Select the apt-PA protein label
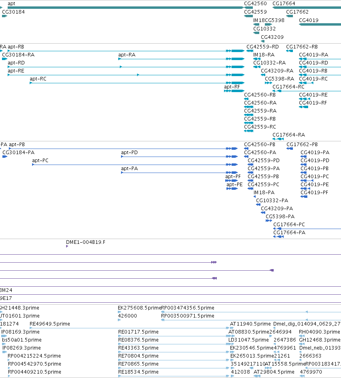 pos(129,168)
